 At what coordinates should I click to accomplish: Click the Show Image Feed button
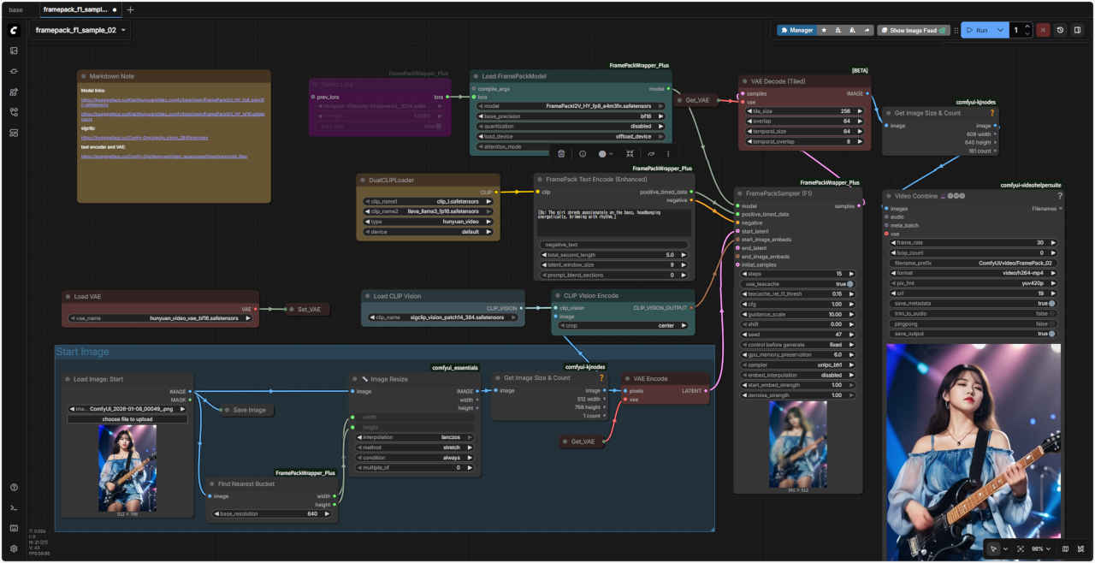[913, 30]
